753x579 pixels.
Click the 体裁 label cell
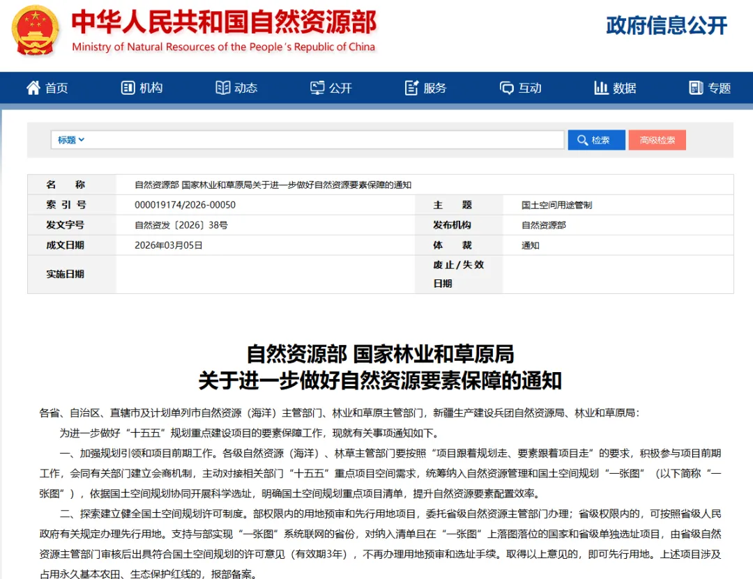click(x=459, y=245)
